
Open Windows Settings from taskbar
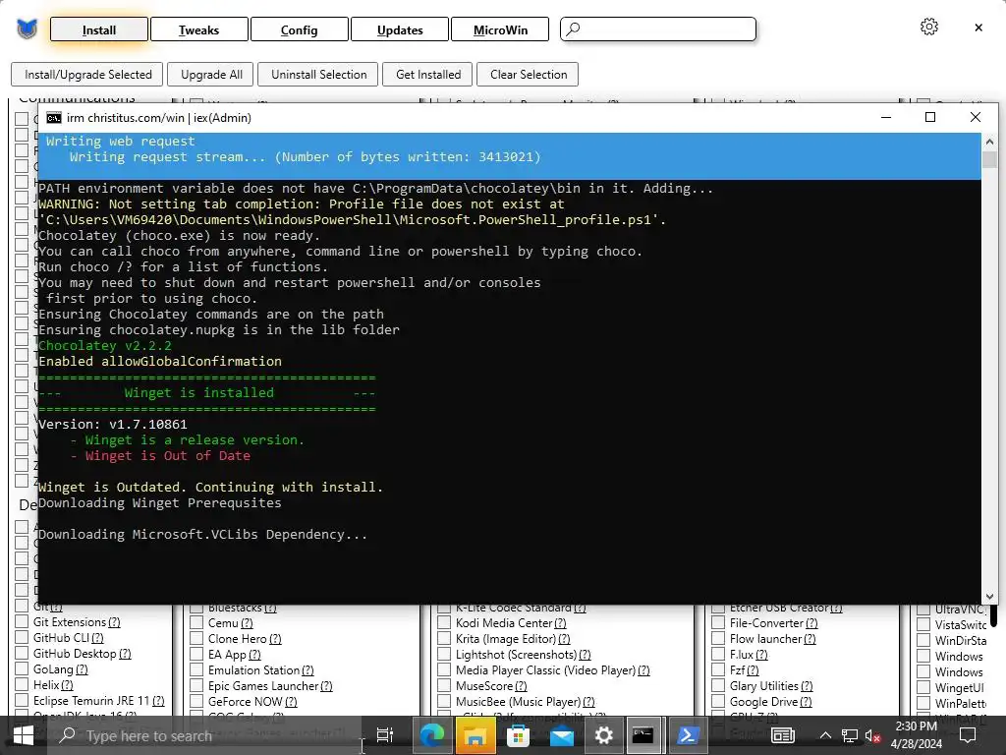pos(604,735)
